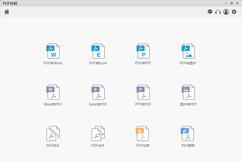Open settings with the gear icon
Viewport: 242px width, 161px height.
(234, 12)
